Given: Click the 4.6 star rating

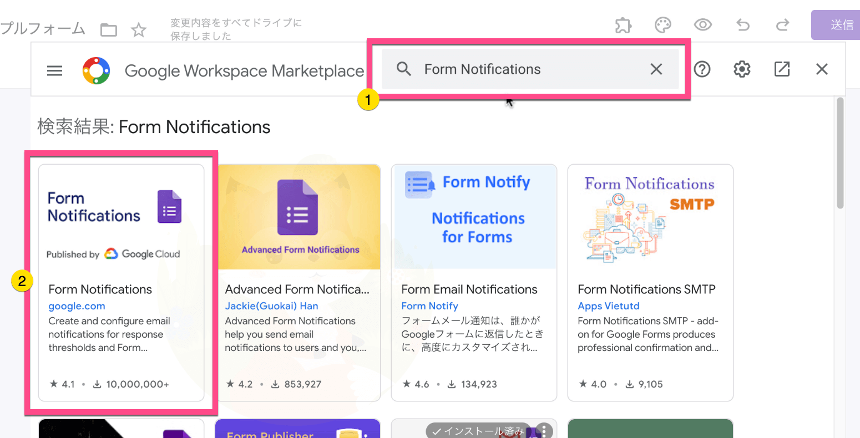Looking at the screenshot, I should tap(416, 384).
